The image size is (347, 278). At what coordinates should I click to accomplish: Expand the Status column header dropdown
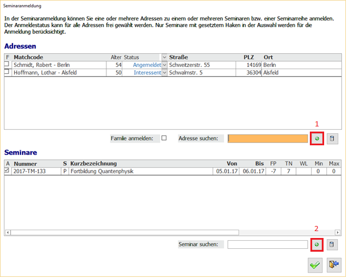(165, 57)
